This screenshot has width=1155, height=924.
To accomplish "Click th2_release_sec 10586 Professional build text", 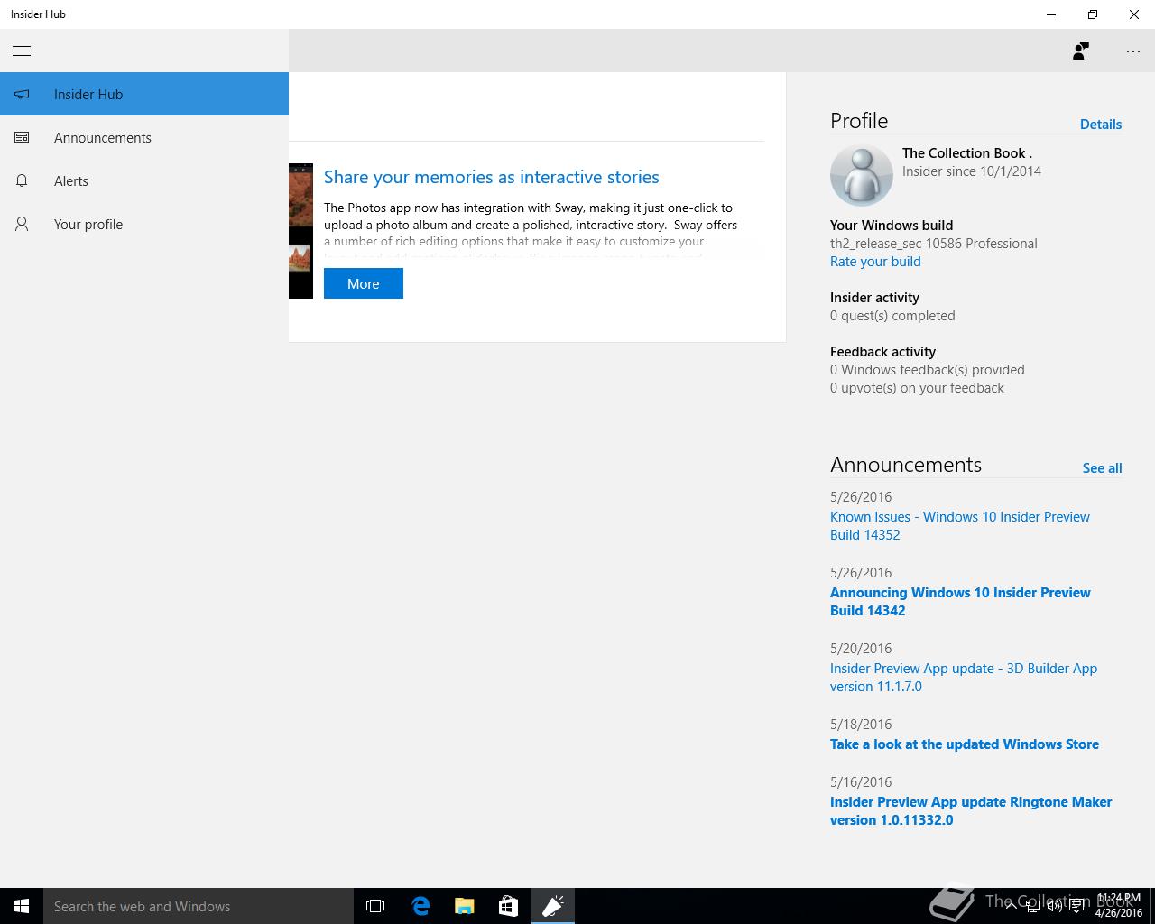I will tap(934, 244).
